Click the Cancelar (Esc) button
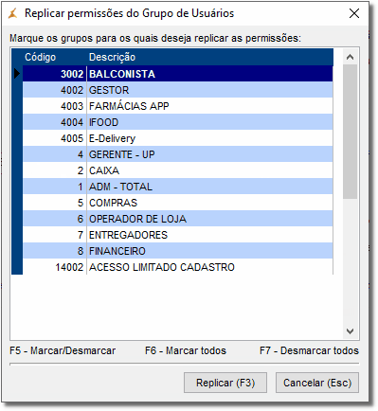This screenshot has height=411, width=378. (x=317, y=383)
